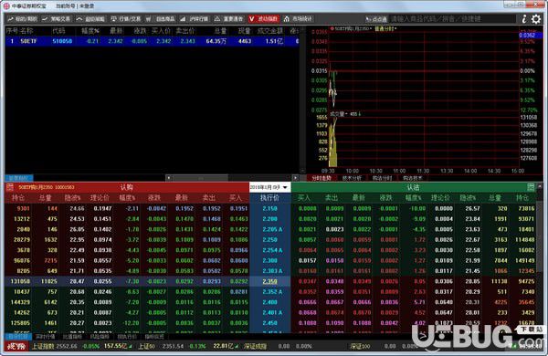Click the calculator icon beside 认购 header
548x356 pixels.
10,187
